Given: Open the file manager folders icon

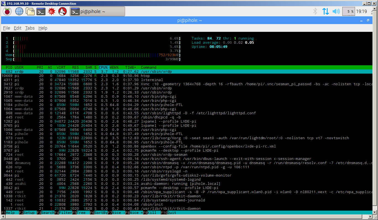Looking at the screenshot, I should point(30,11).
